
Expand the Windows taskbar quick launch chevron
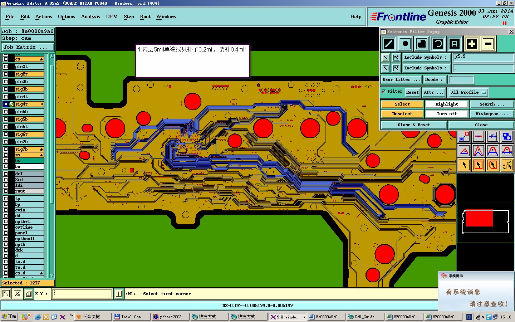point(72,316)
